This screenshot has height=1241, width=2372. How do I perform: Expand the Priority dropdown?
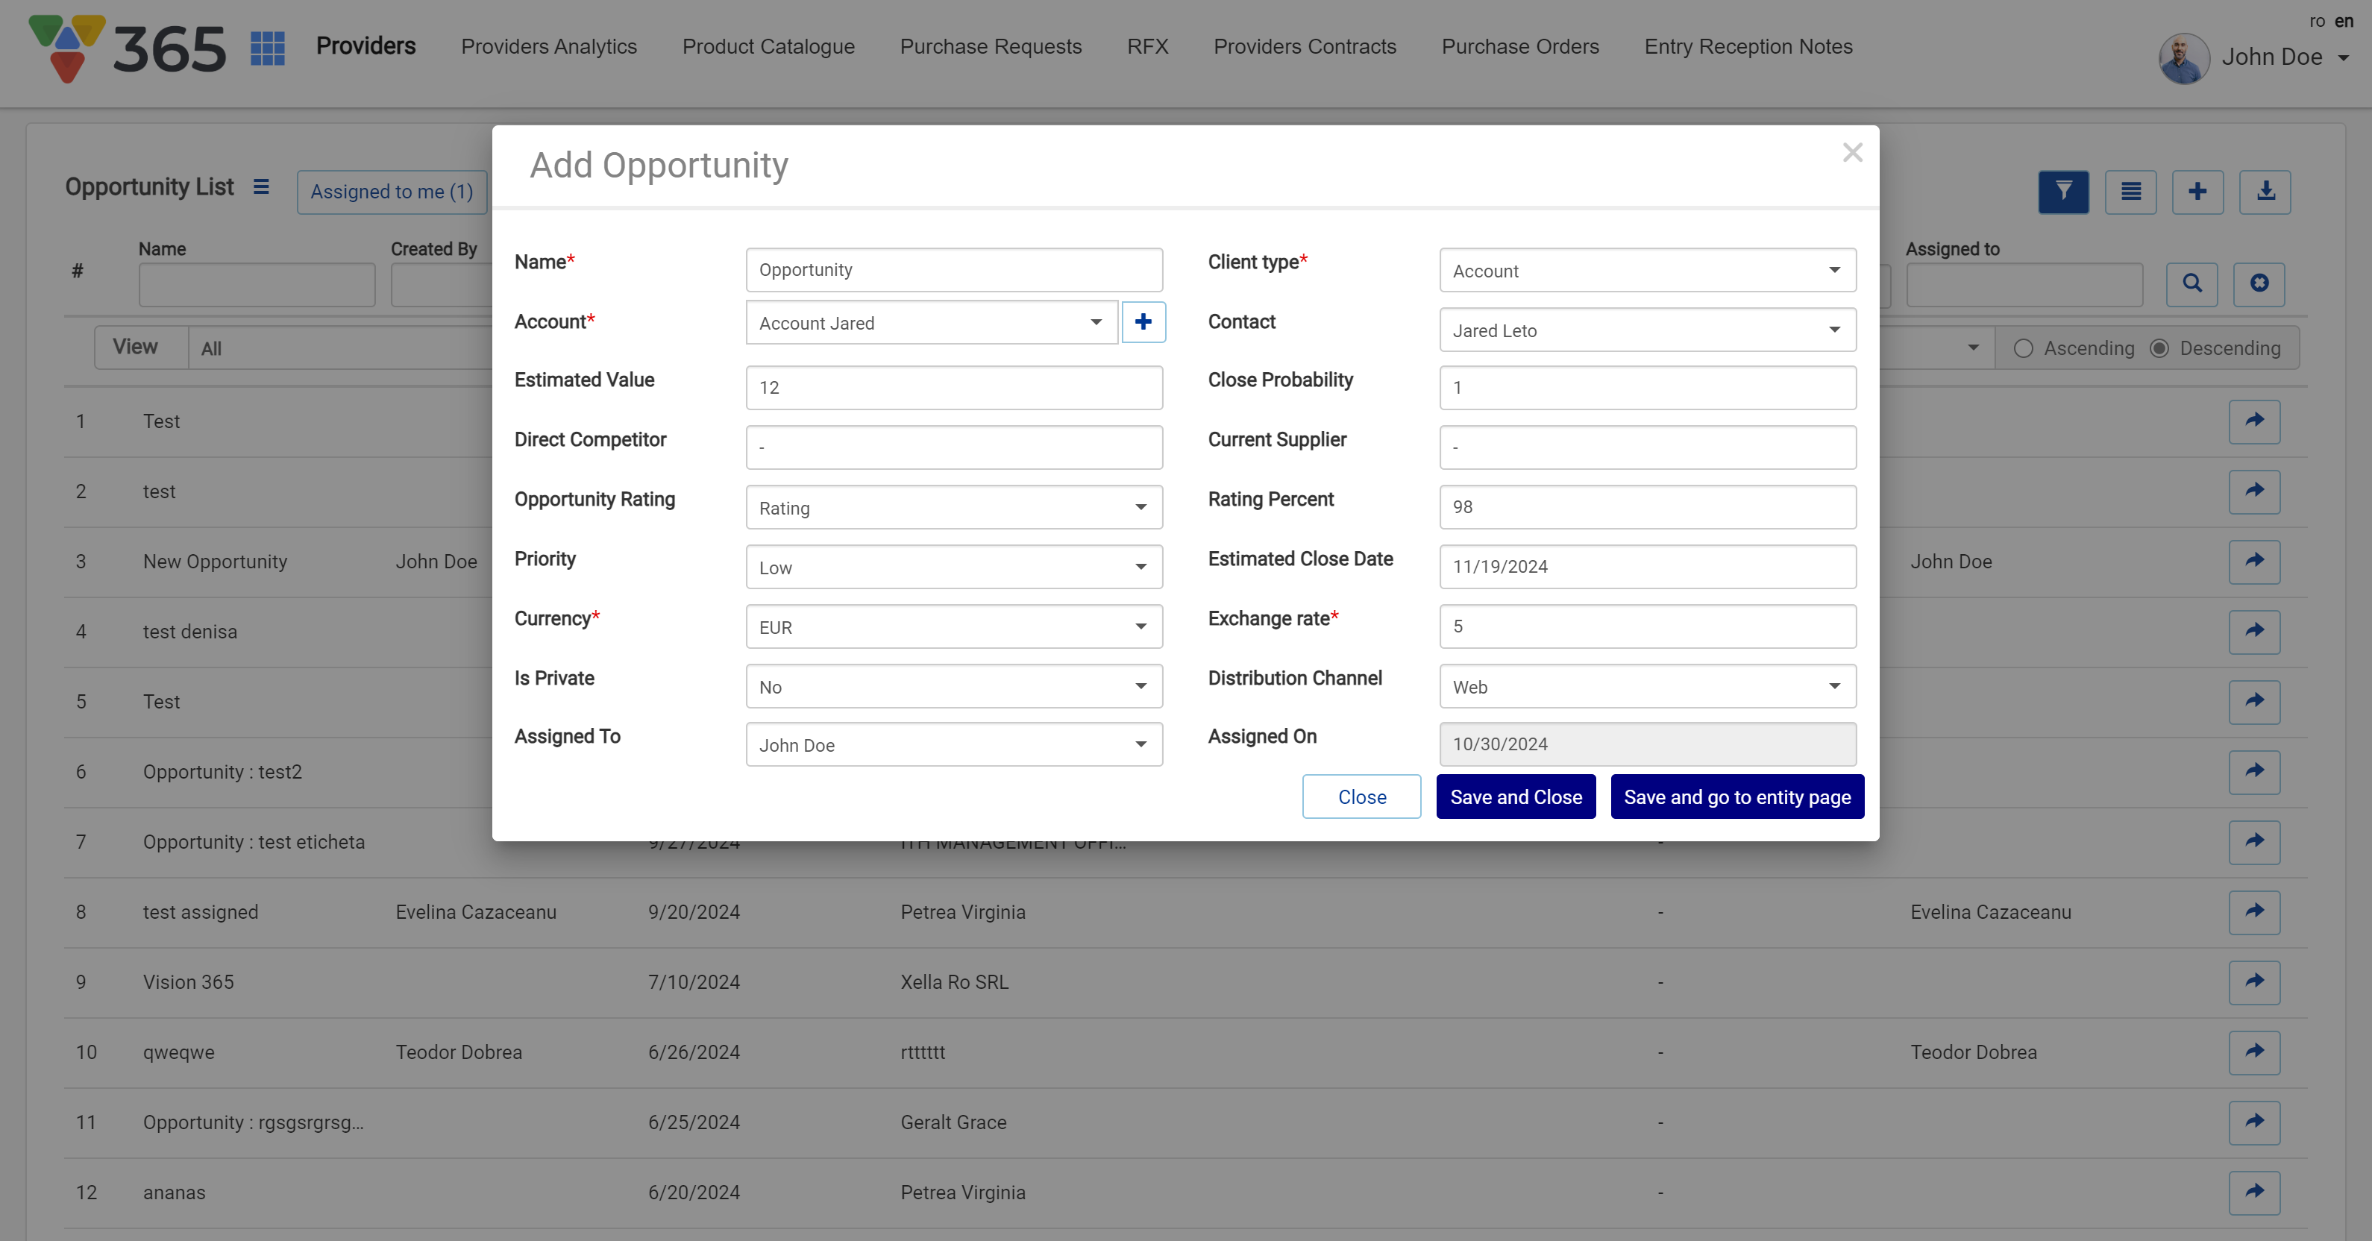[x=954, y=567]
